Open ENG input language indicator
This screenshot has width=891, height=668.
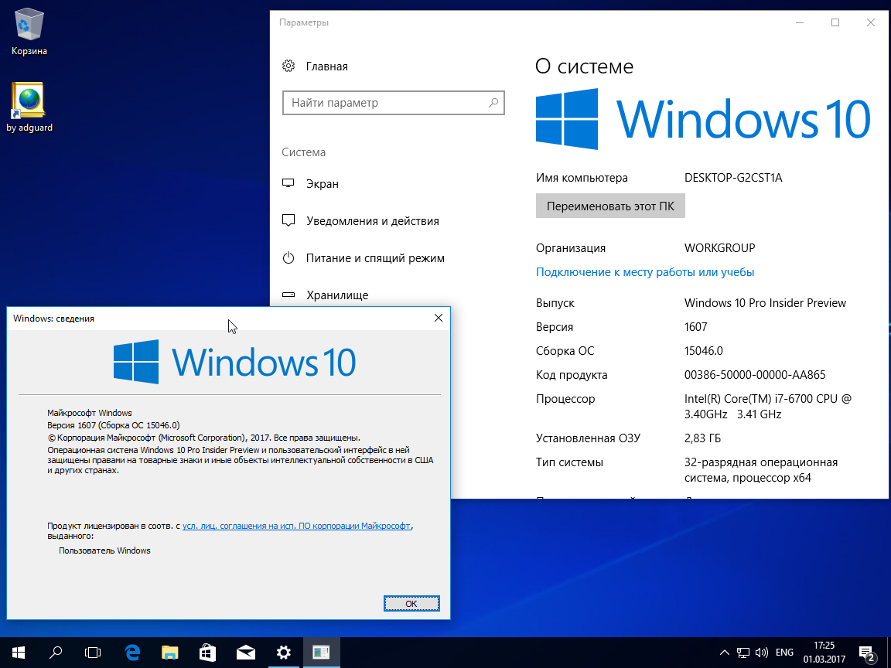pyautogui.click(x=784, y=653)
